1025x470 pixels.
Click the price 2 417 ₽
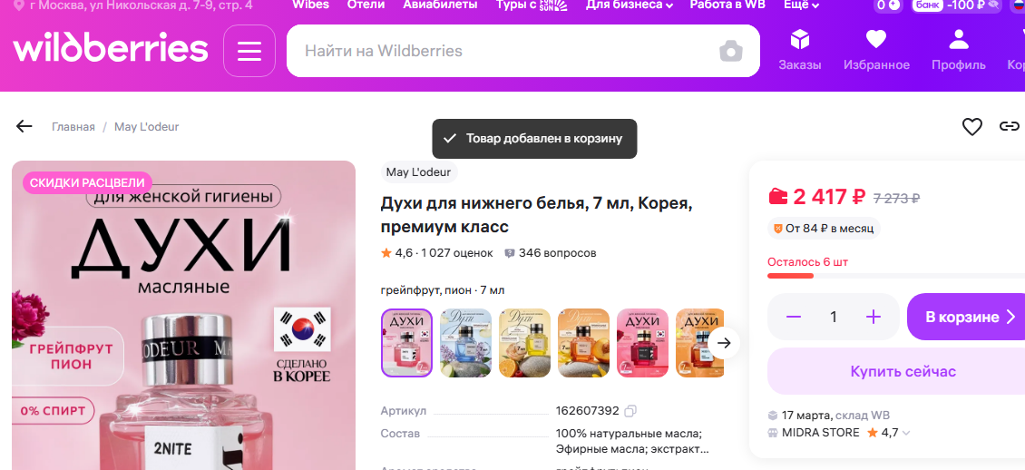829,196
